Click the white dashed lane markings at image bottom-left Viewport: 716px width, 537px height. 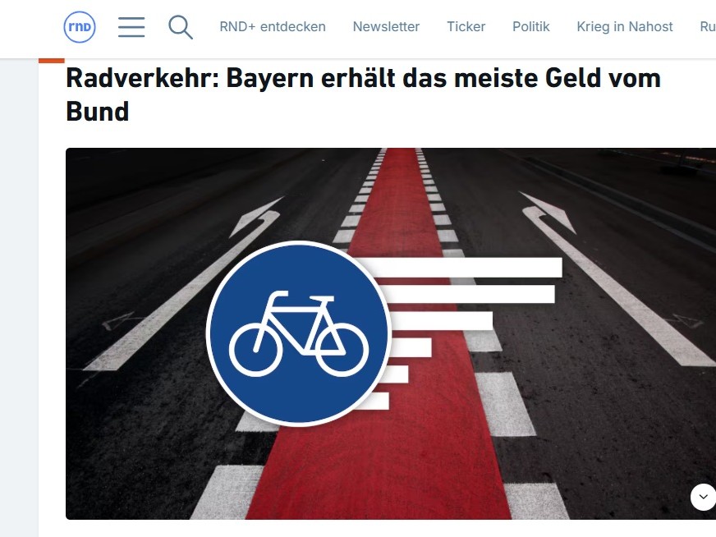(227, 492)
